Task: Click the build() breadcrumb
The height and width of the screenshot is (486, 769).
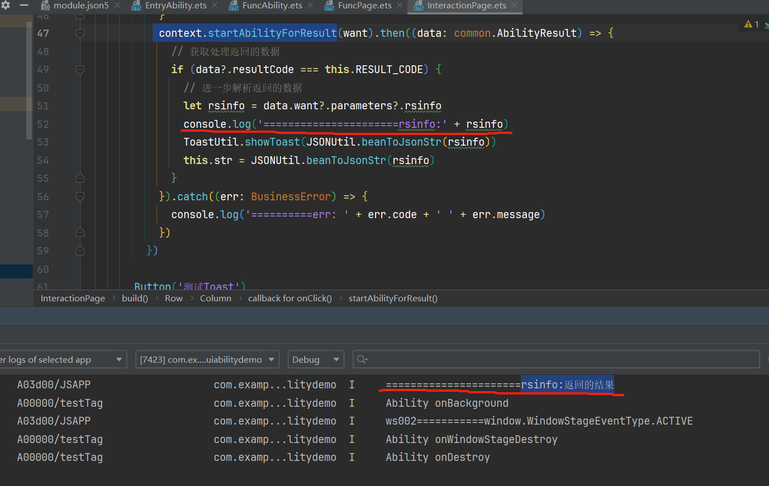Action: pos(135,299)
